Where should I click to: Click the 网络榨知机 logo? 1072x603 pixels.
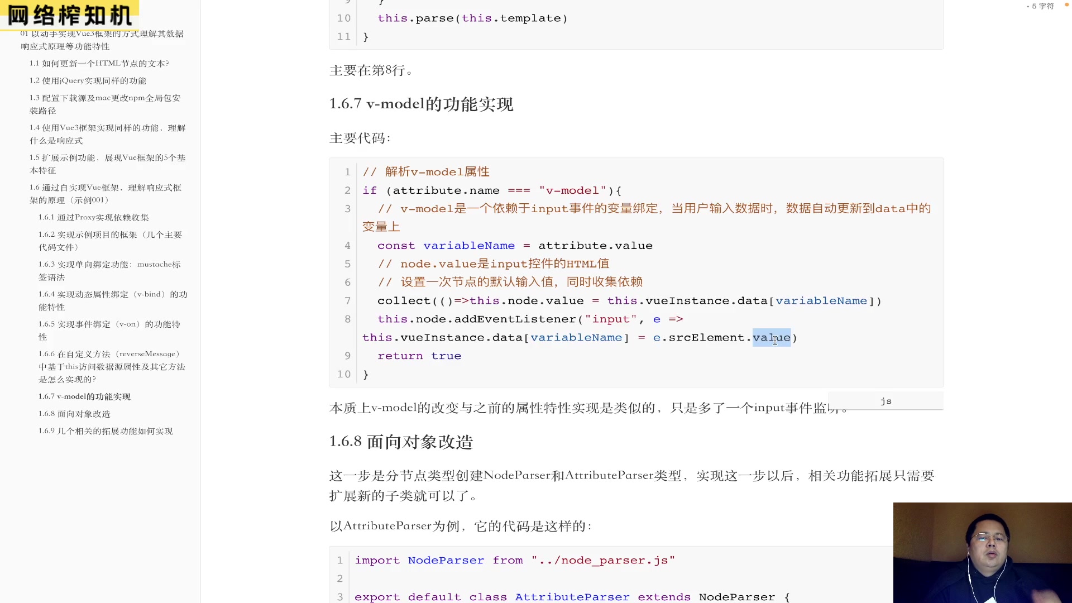click(x=69, y=15)
